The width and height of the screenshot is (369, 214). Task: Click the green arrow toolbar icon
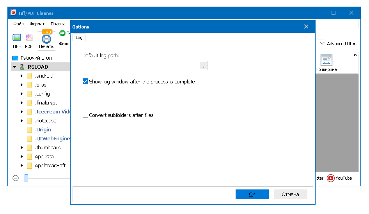coord(62,34)
